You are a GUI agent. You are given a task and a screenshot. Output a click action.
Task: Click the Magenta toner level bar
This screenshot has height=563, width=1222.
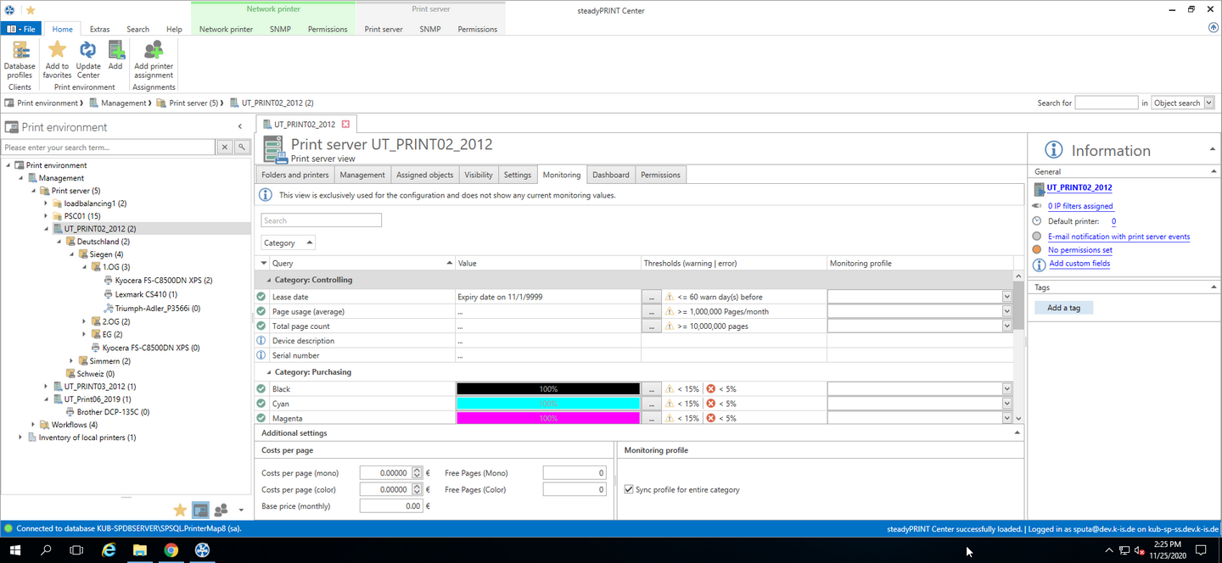[547, 418]
